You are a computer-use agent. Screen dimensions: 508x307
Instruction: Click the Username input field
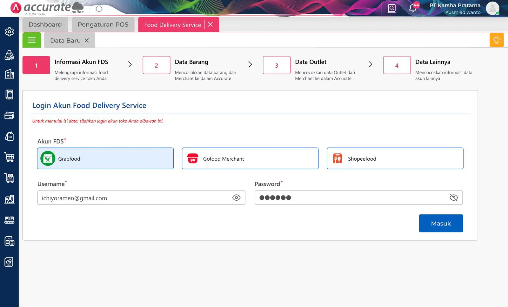[x=133, y=198]
